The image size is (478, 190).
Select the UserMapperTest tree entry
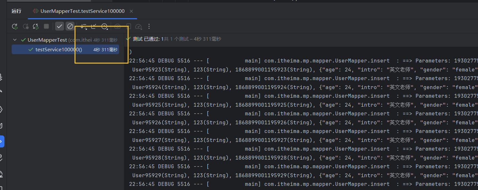tap(47, 40)
